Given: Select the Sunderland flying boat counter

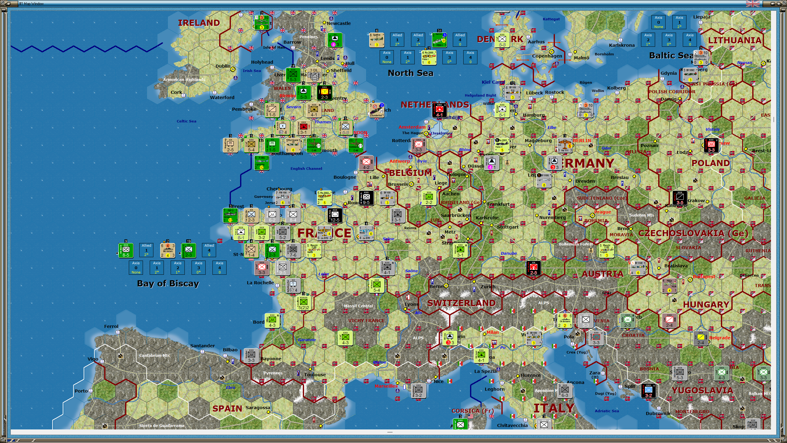Looking at the screenshot, I should pyautogui.click(x=377, y=110).
